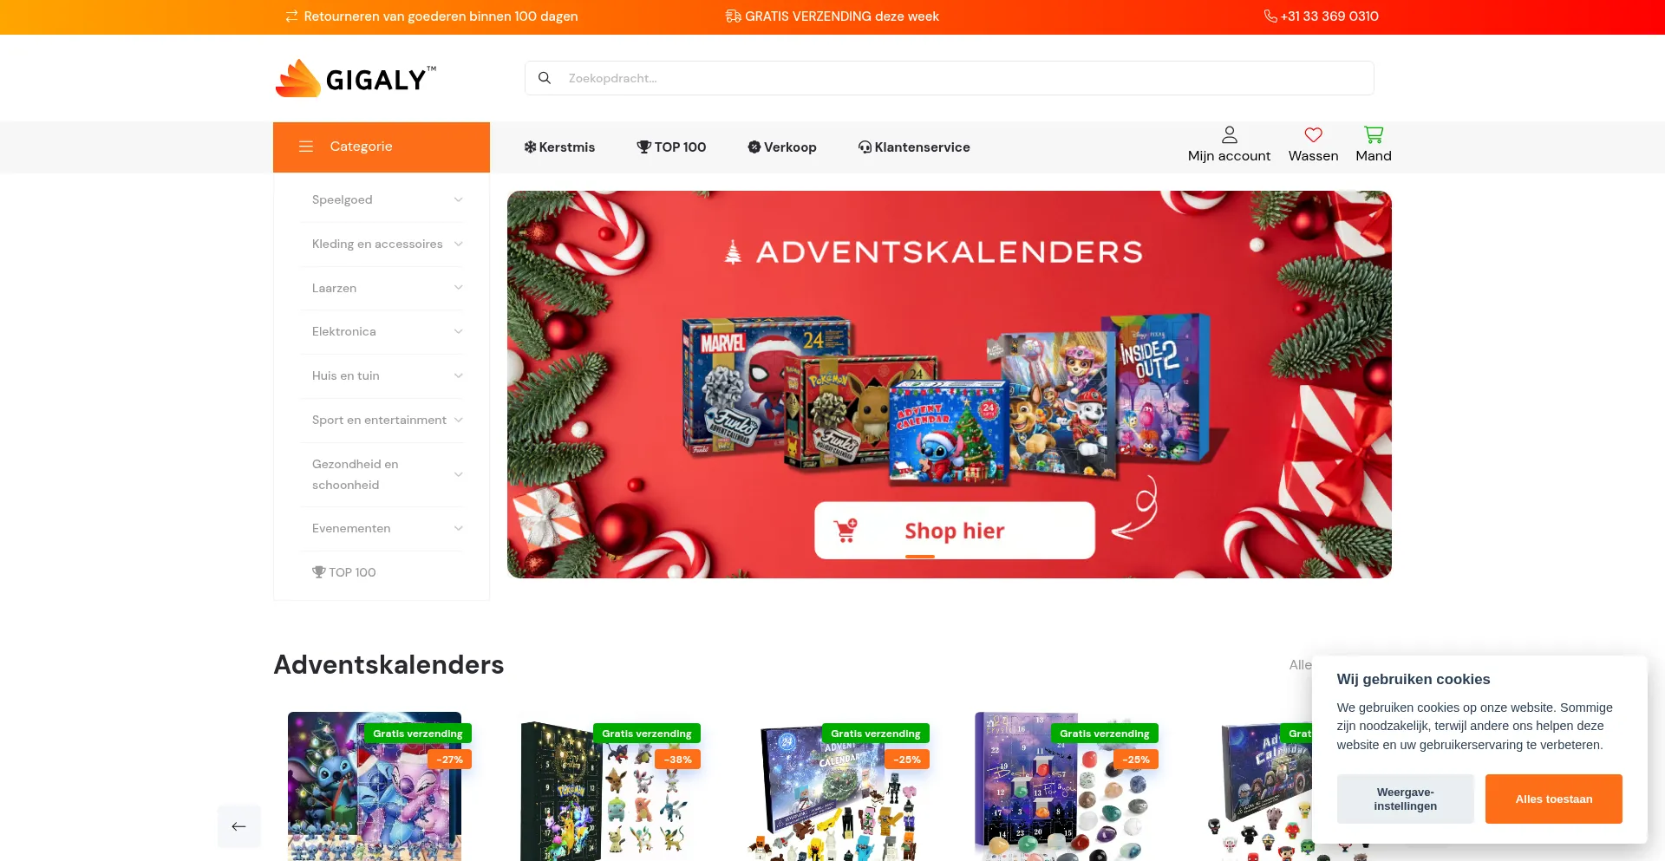Expand the Speelgoed category chevron

click(458, 199)
